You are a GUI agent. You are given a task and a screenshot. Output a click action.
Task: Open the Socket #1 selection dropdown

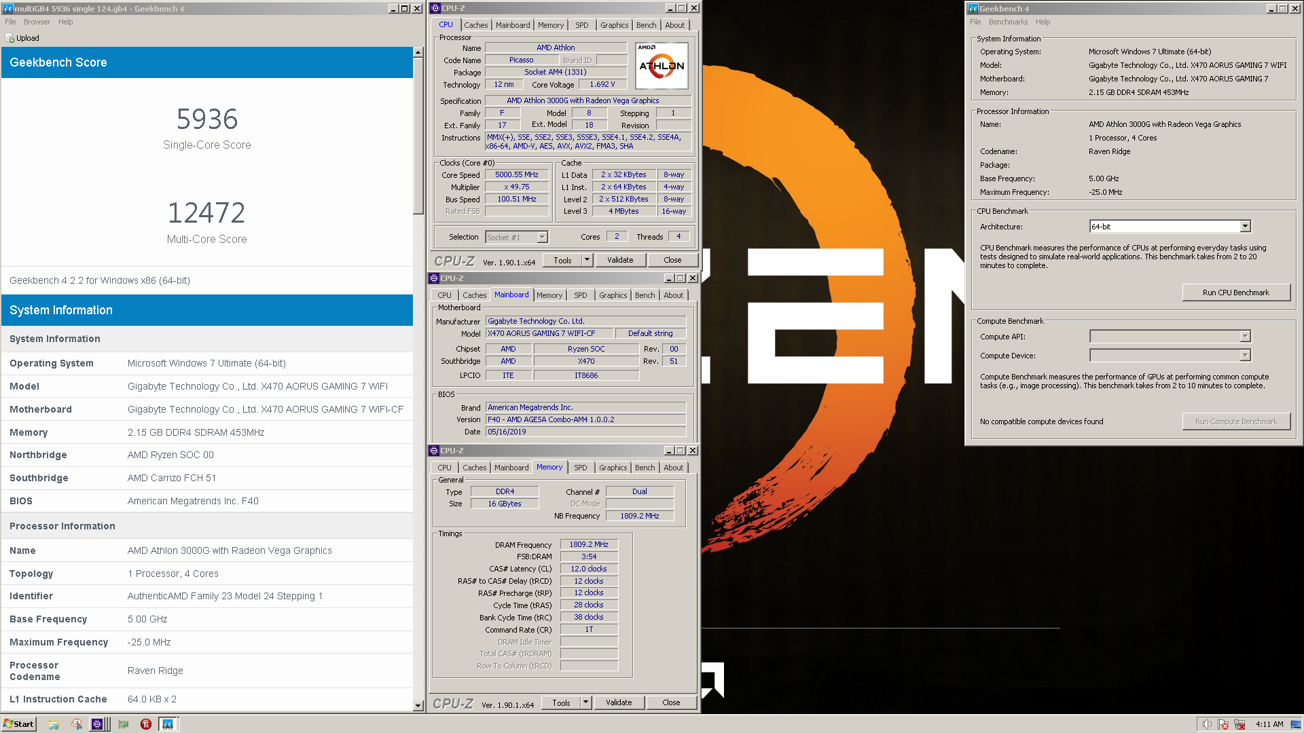pos(542,238)
